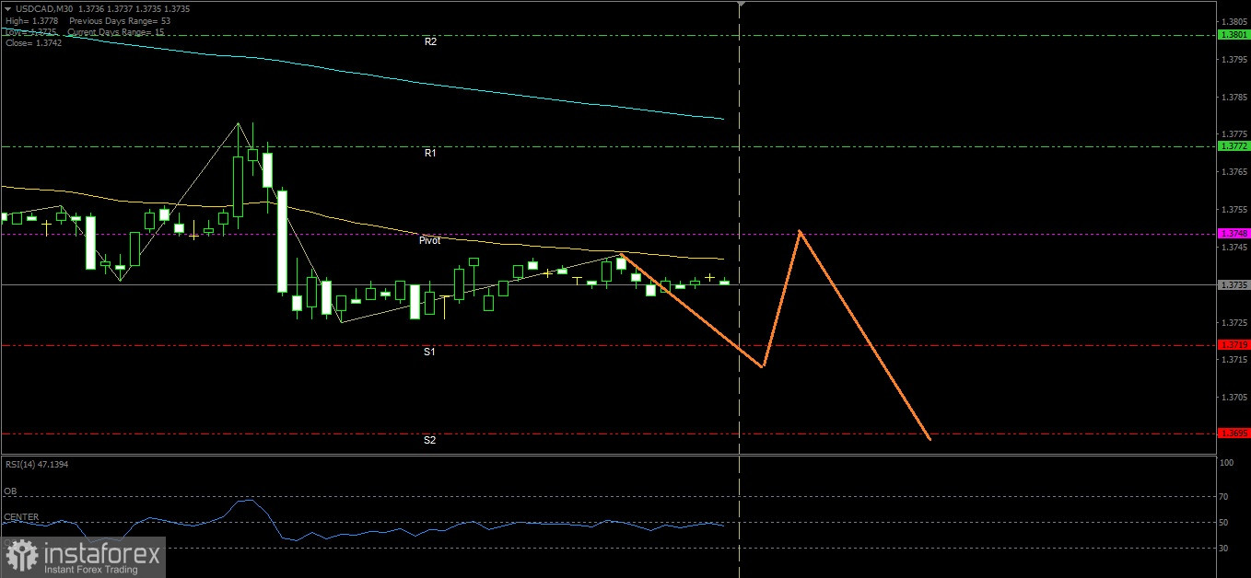Click the RSI scale value 70
The width and height of the screenshot is (1251, 578).
click(x=1225, y=497)
